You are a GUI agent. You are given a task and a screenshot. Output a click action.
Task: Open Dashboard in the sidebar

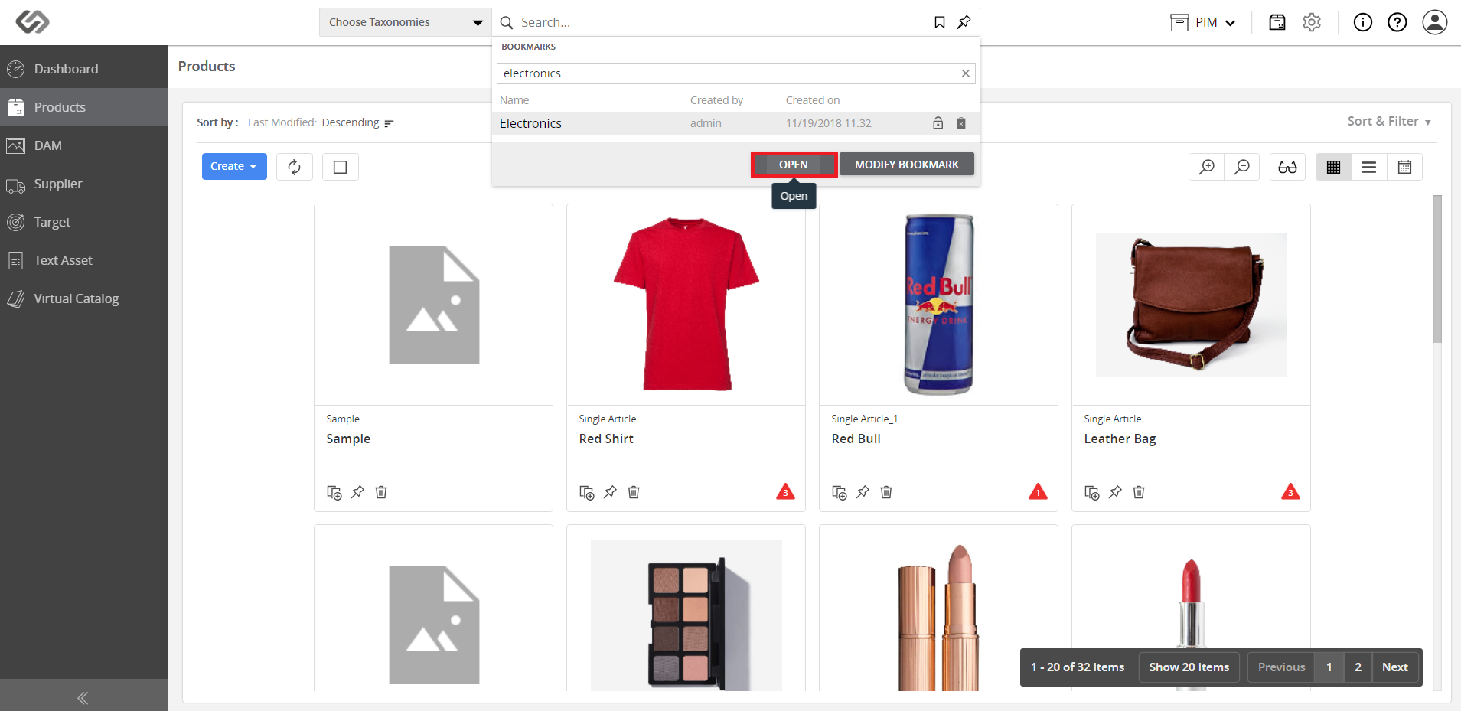point(84,69)
